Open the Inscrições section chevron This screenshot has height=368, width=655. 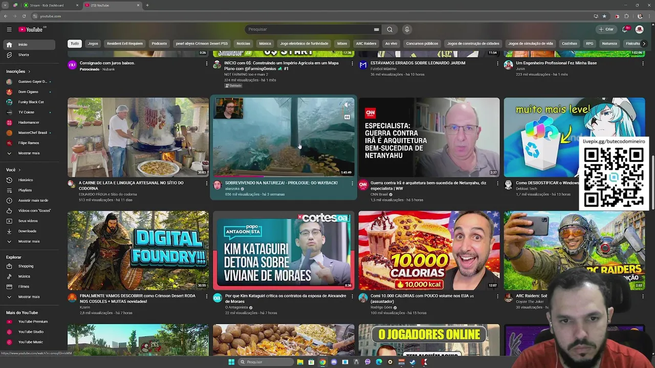tap(29, 72)
